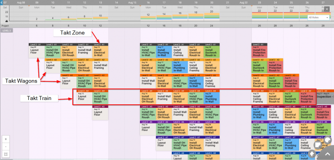Viewport: 334px width, 160px height.
Task: Click the fit-to-screen zoom icon
Action: [x=6, y=154]
